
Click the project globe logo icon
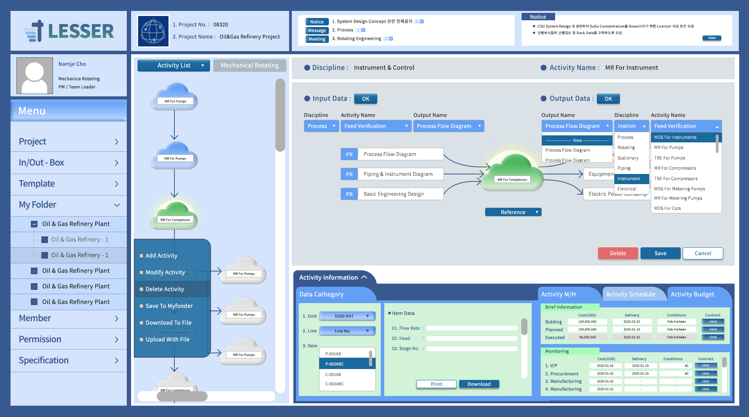click(x=153, y=31)
